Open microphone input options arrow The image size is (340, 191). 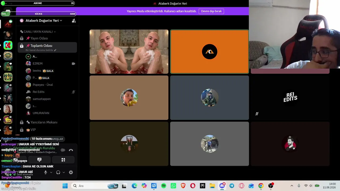(x=51, y=172)
